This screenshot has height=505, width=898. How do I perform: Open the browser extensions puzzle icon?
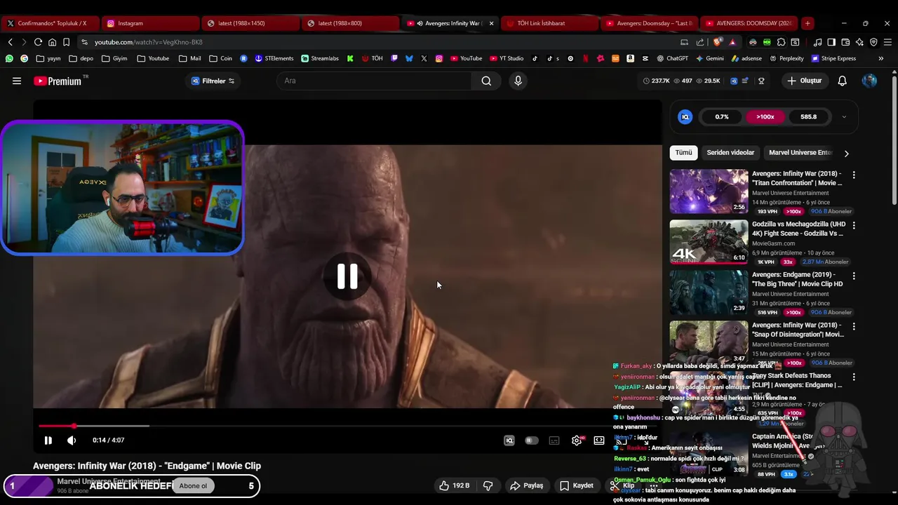(x=781, y=42)
